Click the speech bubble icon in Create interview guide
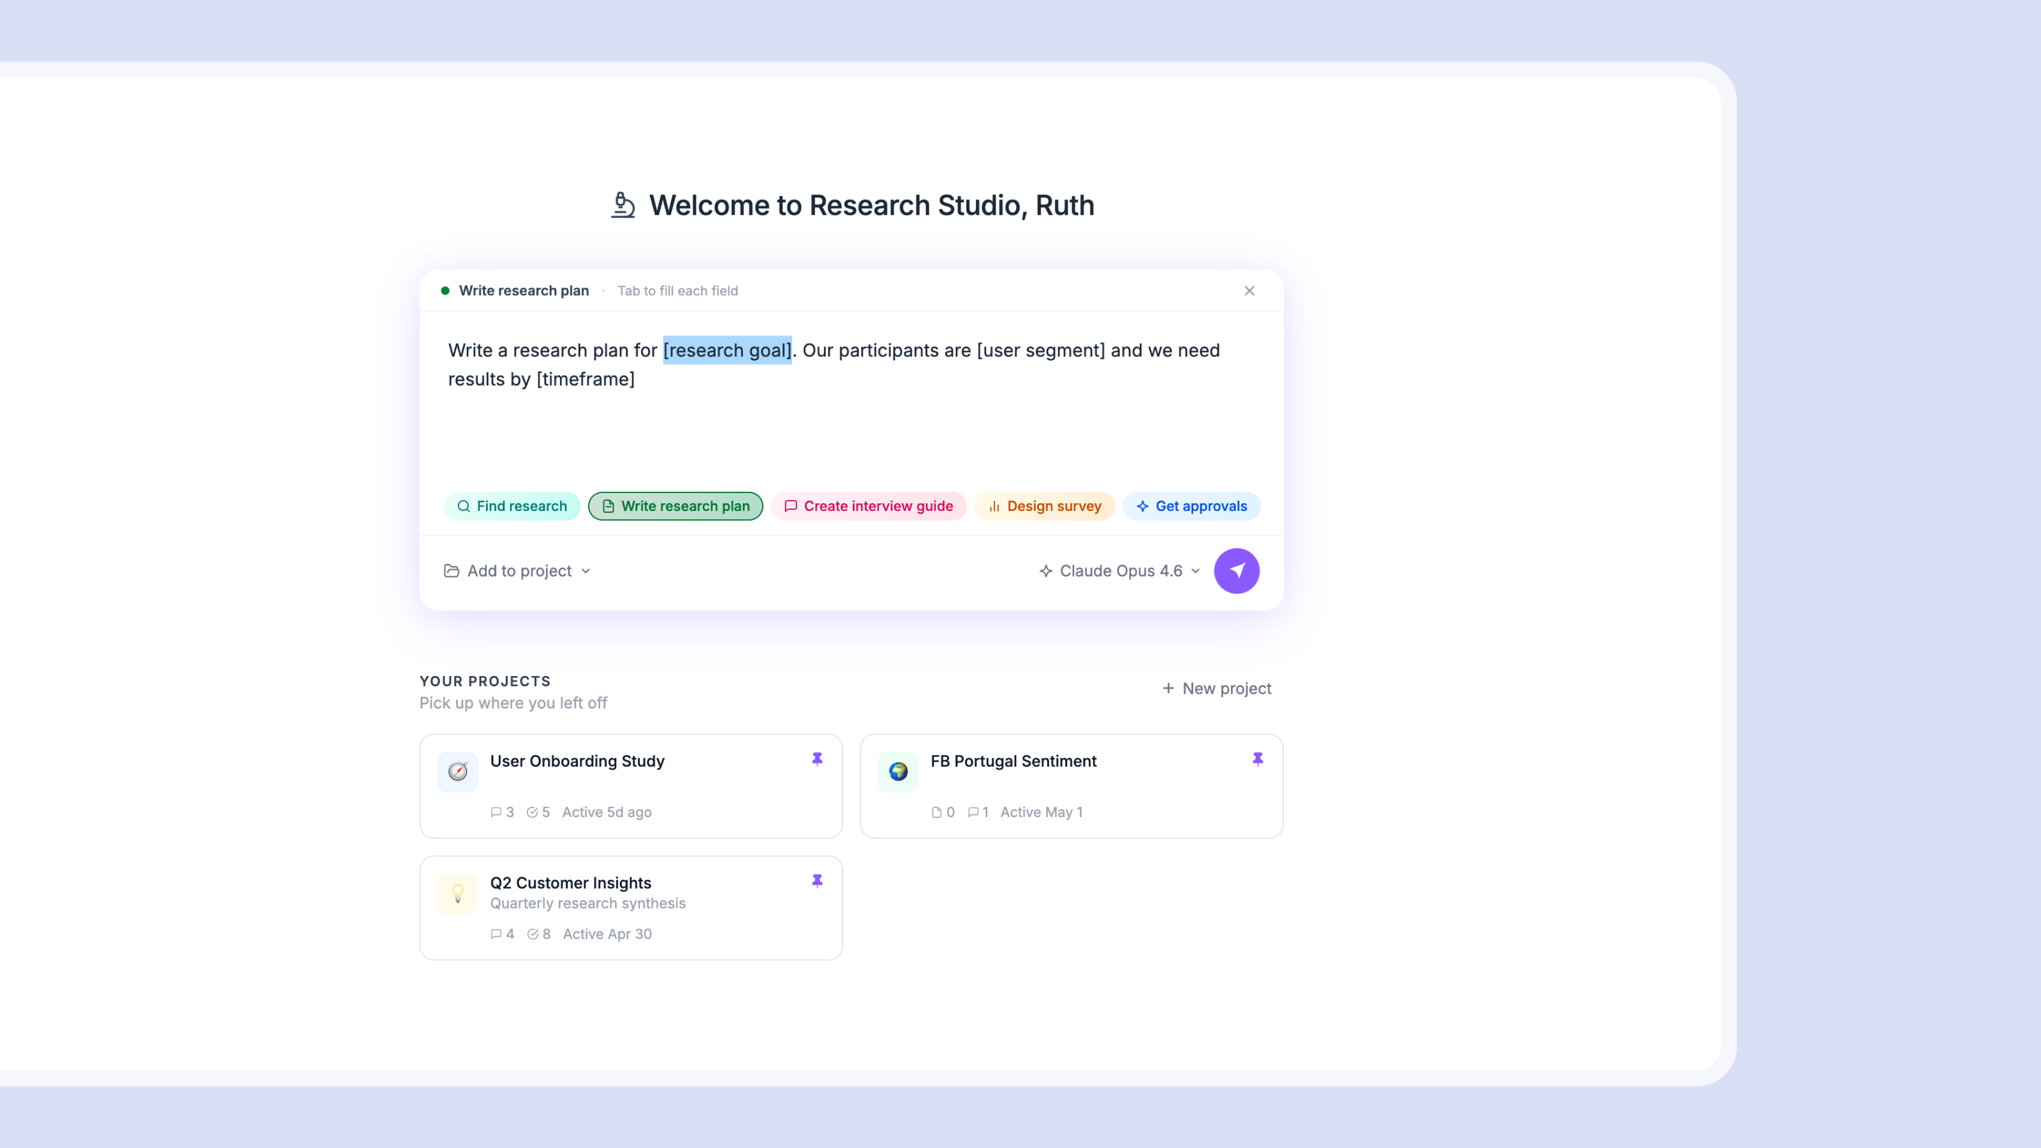 pos(791,506)
